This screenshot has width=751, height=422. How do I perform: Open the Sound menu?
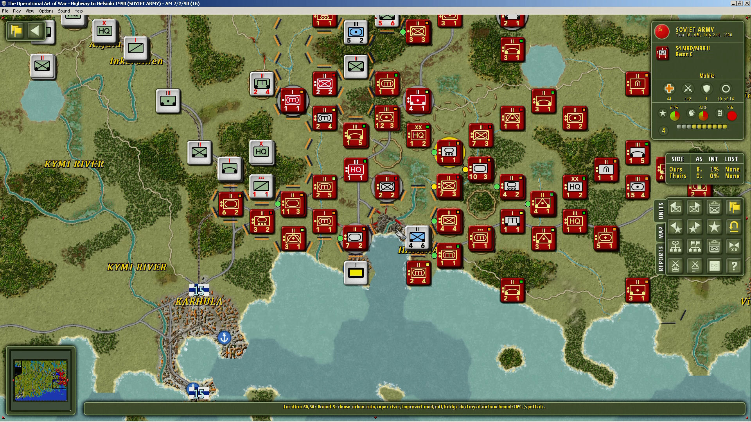pos(64,11)
